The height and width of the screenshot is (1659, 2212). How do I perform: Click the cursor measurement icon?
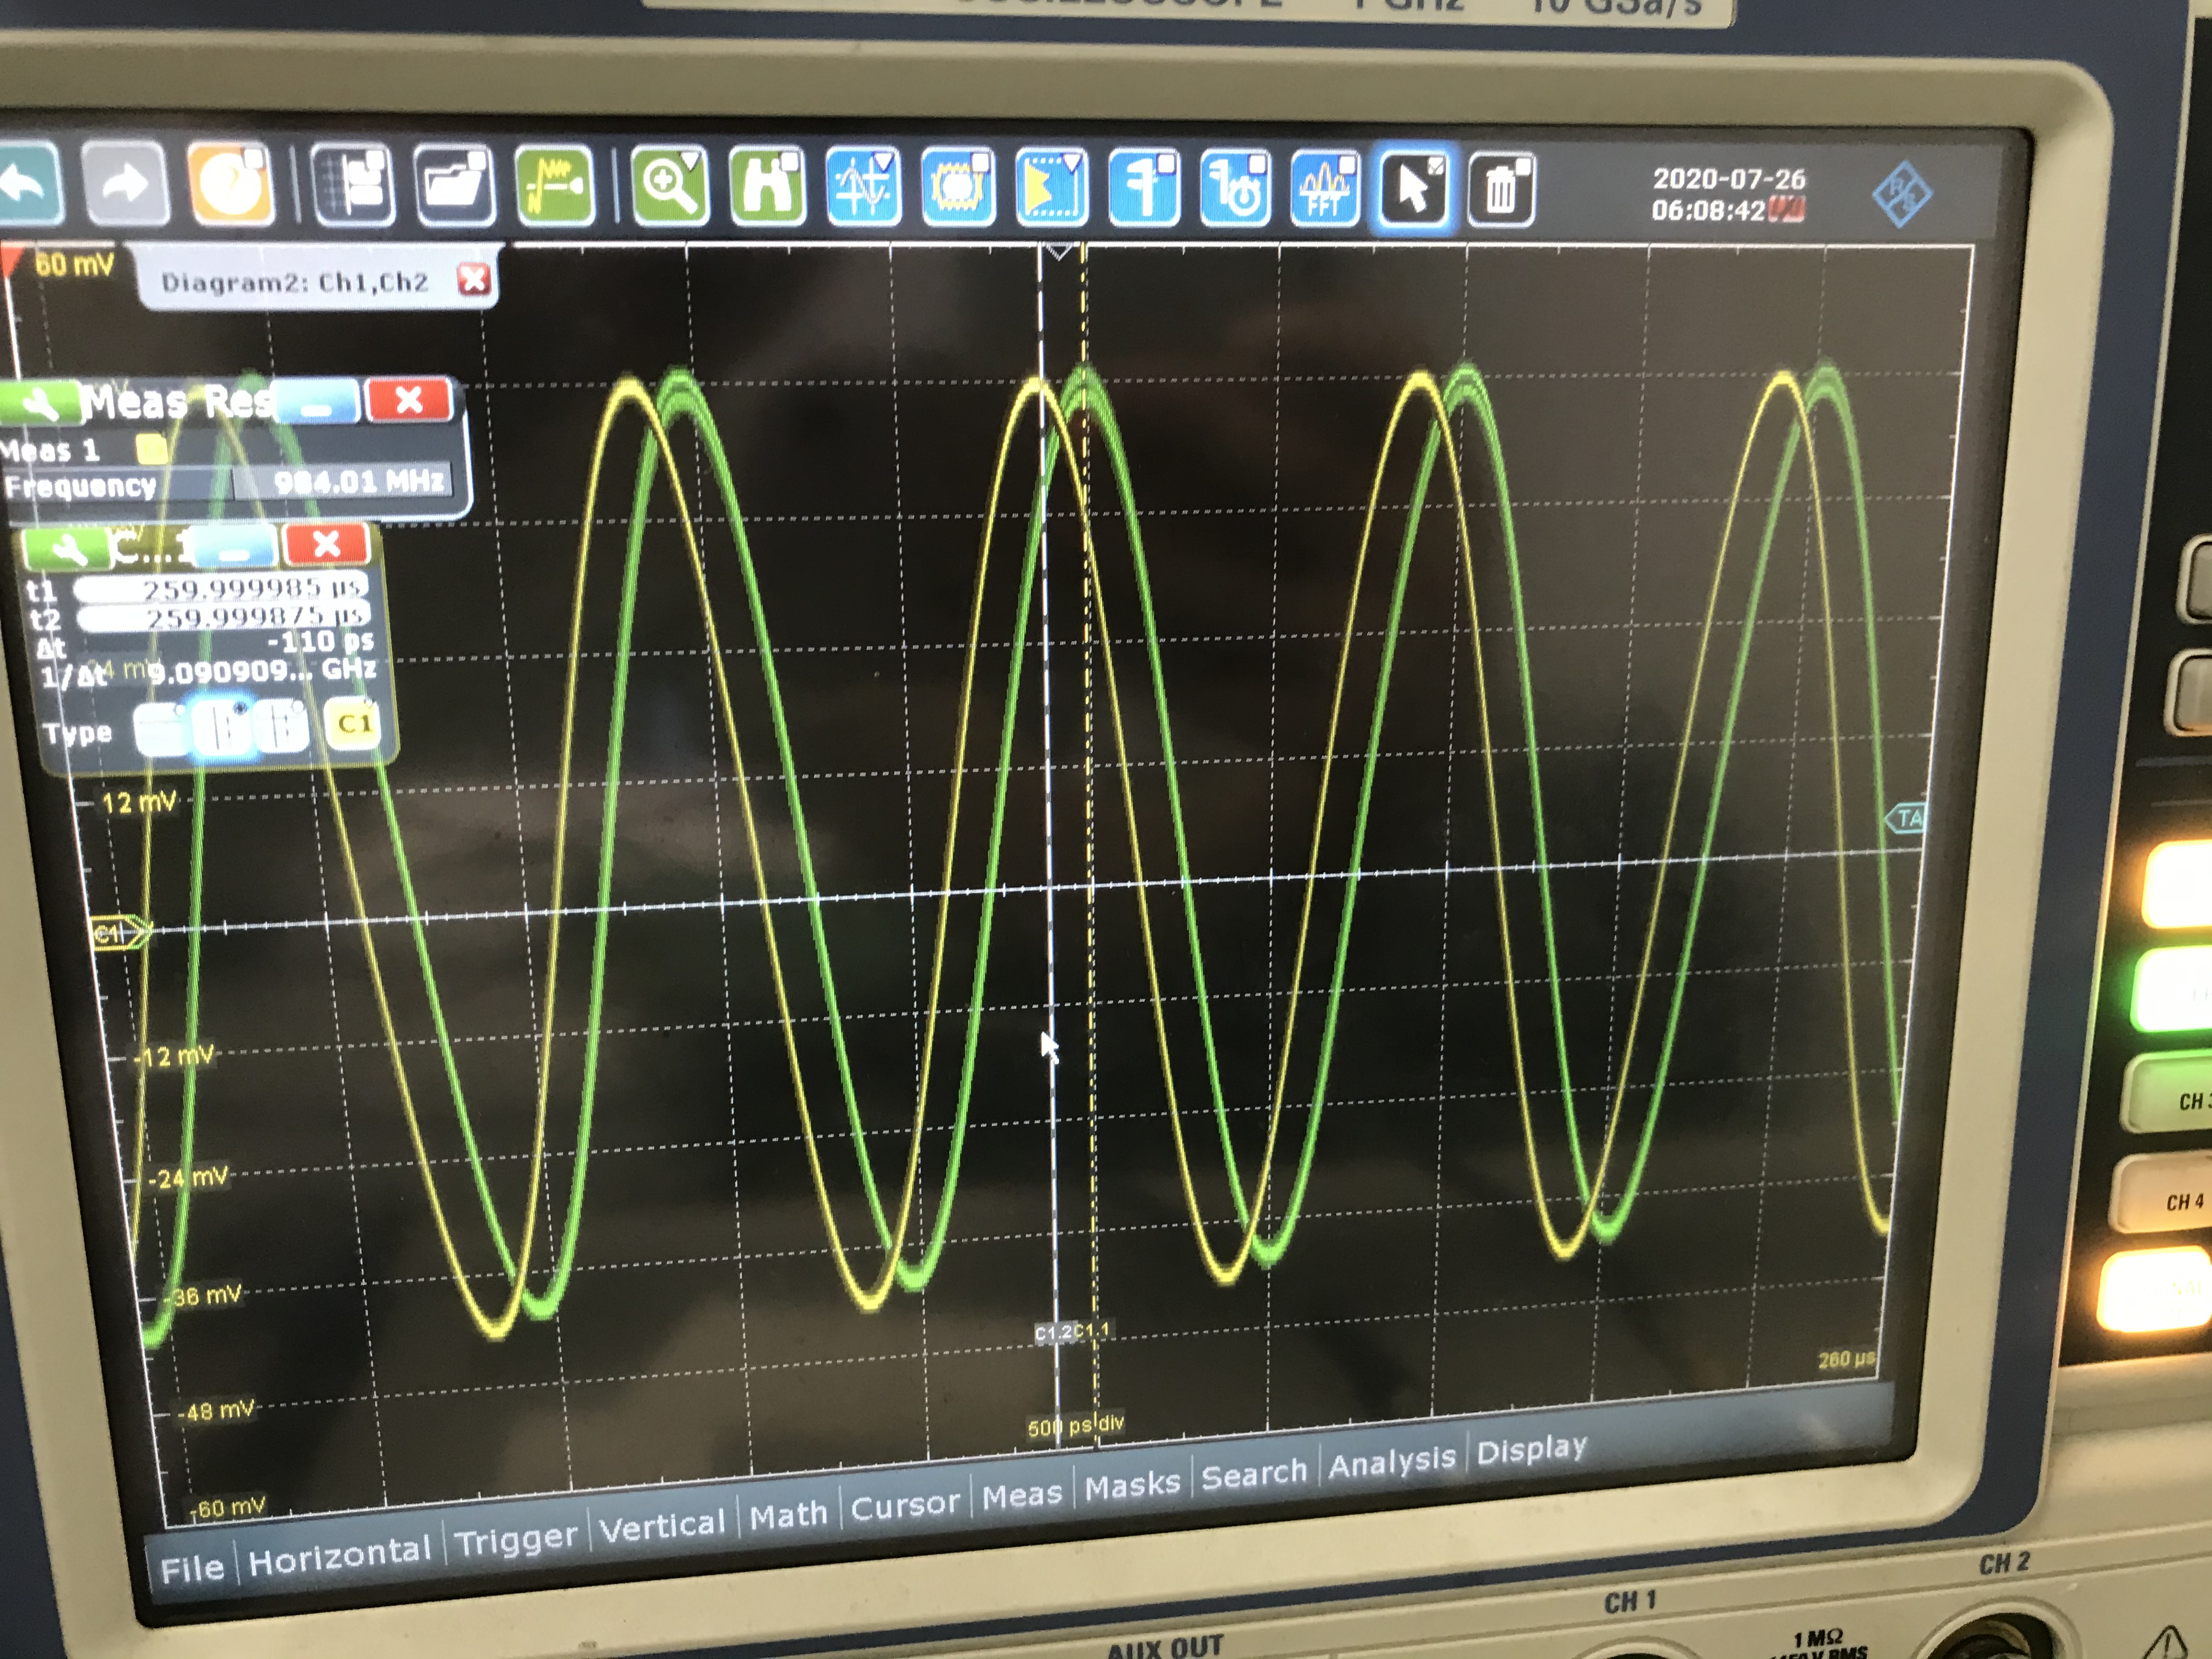pos(862,187)
